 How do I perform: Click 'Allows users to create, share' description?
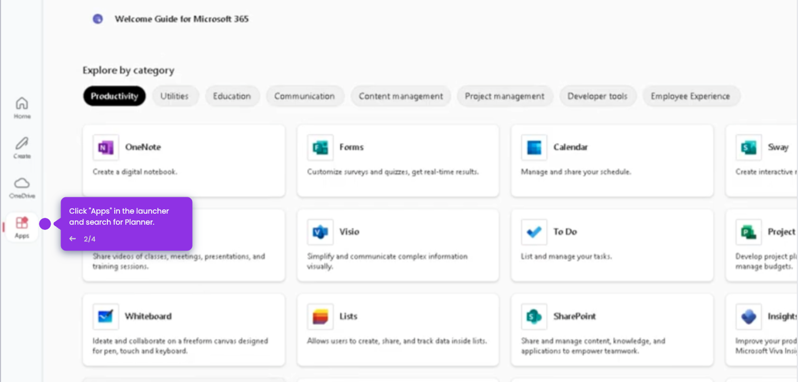pyautogui.click(x=397, y=341)
